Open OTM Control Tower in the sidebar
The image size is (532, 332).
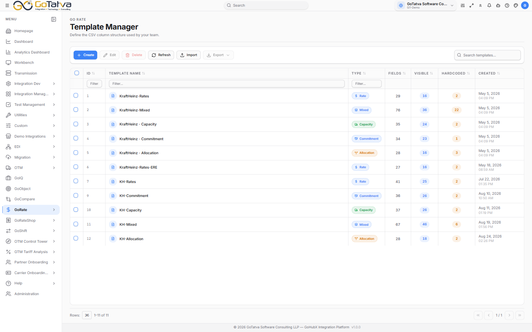pyautogui.click(x=31, y=242)
